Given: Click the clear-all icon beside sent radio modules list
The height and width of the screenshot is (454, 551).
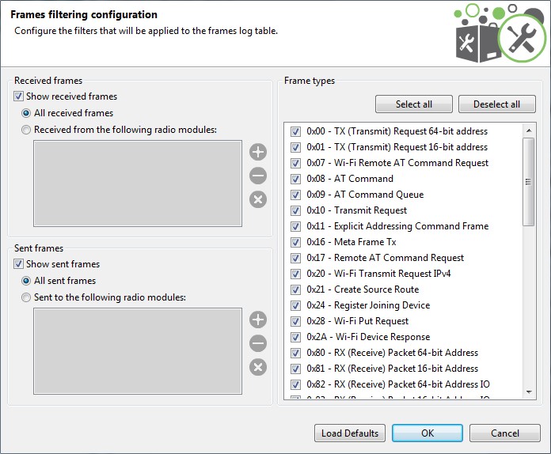Looking at the screenshot, I should point(258,367).
